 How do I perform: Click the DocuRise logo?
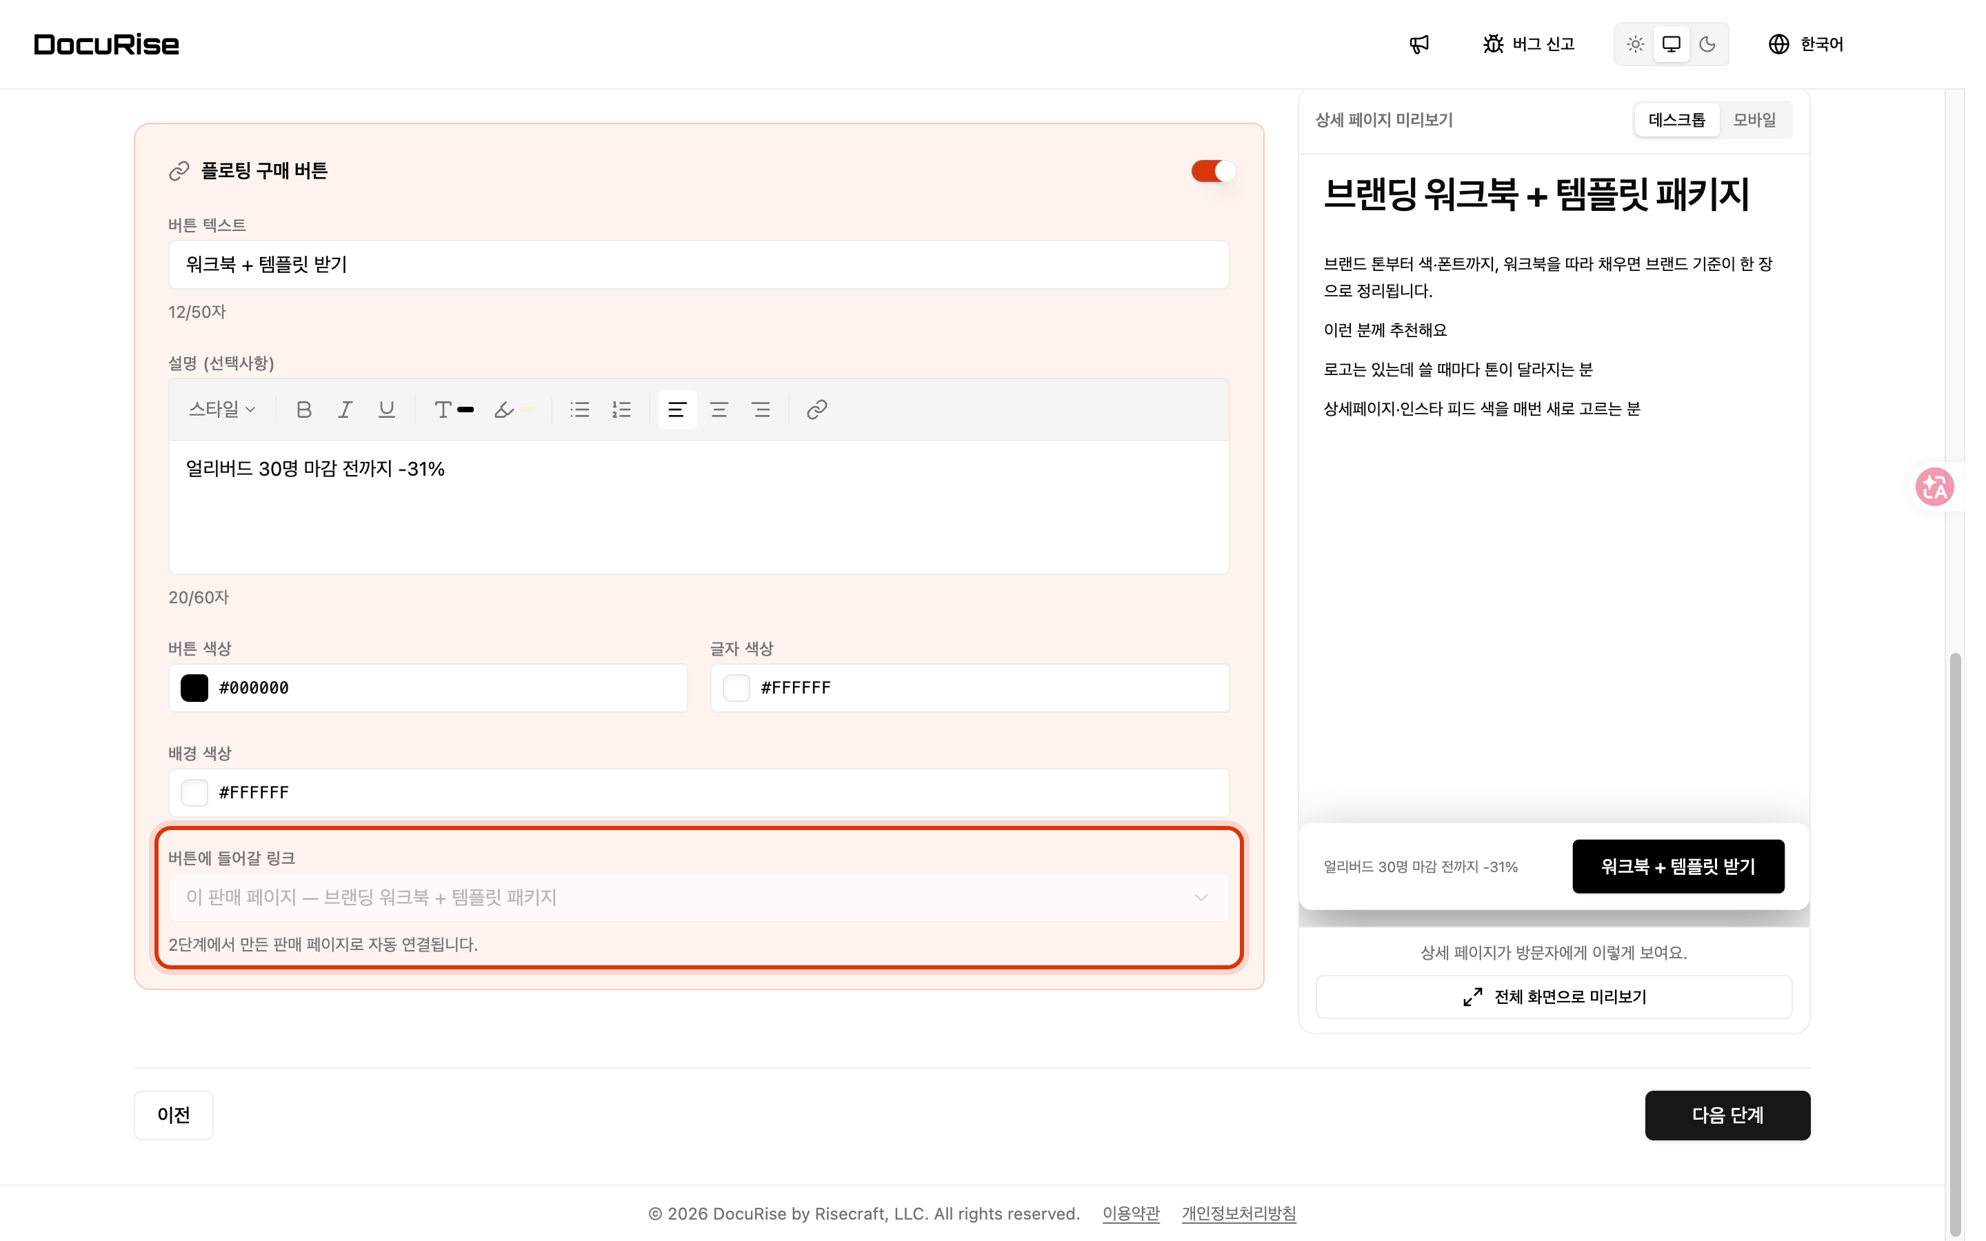[107, 44]
